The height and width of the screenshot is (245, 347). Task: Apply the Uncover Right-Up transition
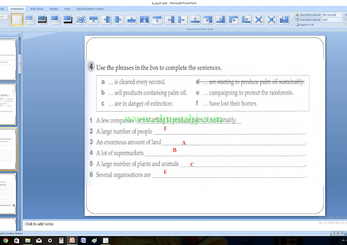[246, 20]
